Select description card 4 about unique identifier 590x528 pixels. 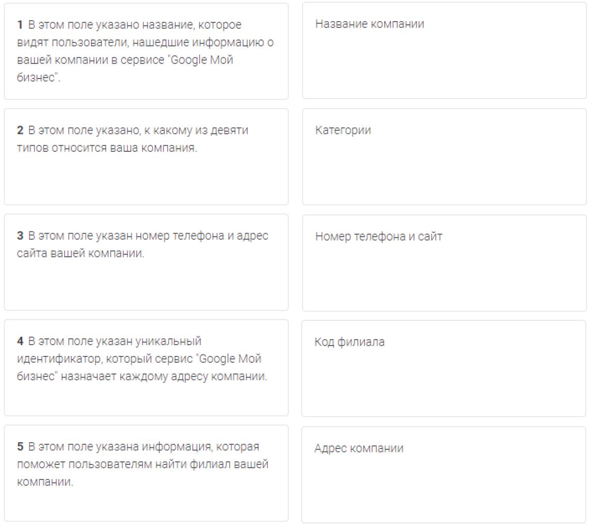(146, 368)
